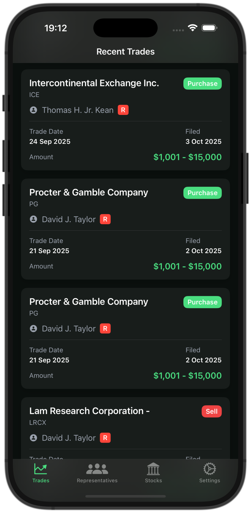Click the Republican badge next to Thomas Kean
252x511 pixels.
[123, 110]
